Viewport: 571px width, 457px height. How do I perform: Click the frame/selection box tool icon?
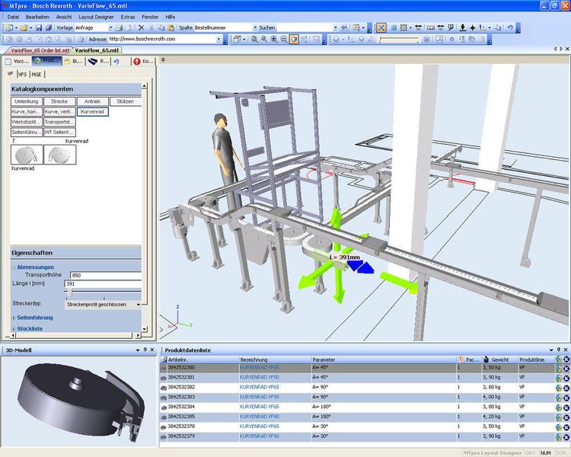[404, 27]
